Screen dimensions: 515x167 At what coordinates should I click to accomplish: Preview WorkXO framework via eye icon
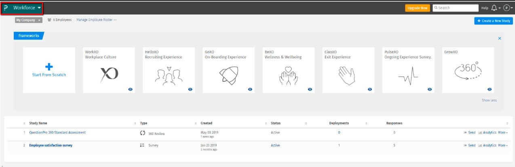(131, 89)
